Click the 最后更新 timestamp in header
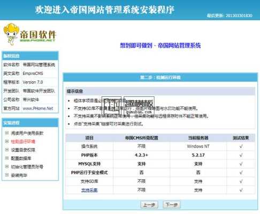260x214 pixels. point(230,16)
